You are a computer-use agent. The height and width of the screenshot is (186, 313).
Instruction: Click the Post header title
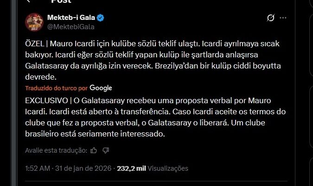tap(61, 1)
